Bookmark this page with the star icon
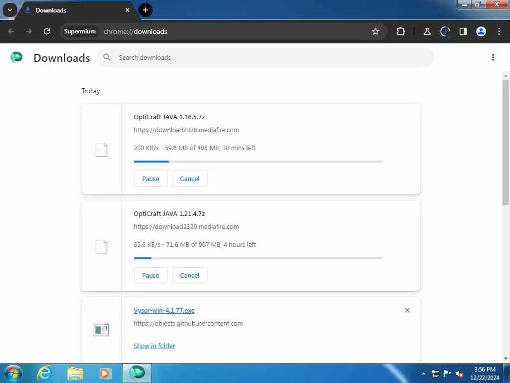 click(x=376, y=31)
